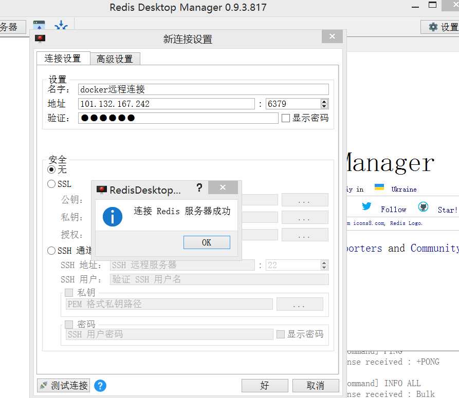Close the new connection settings dialog

(x=332, y=36)
